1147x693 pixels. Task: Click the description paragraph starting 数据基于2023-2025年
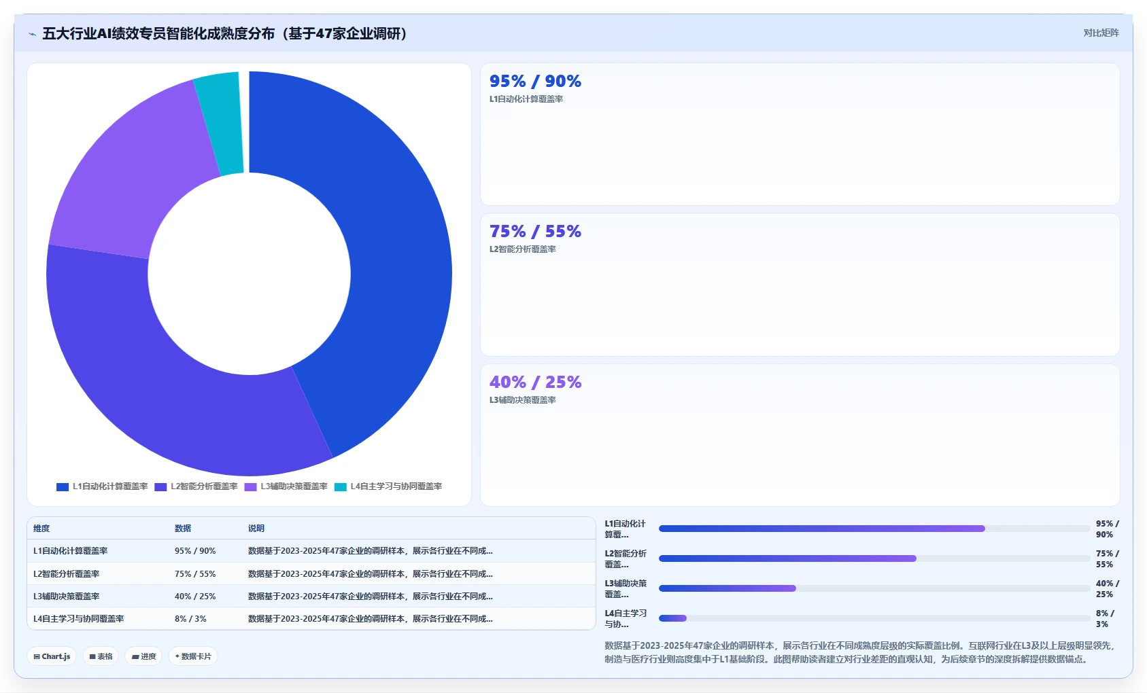(x=859, y=652)
